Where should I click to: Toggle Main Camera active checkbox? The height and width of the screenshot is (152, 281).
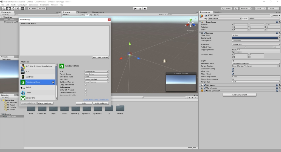click(x=206, y=16)
